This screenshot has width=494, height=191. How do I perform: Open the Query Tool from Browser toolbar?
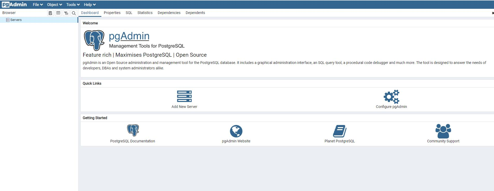click(51, 13)
